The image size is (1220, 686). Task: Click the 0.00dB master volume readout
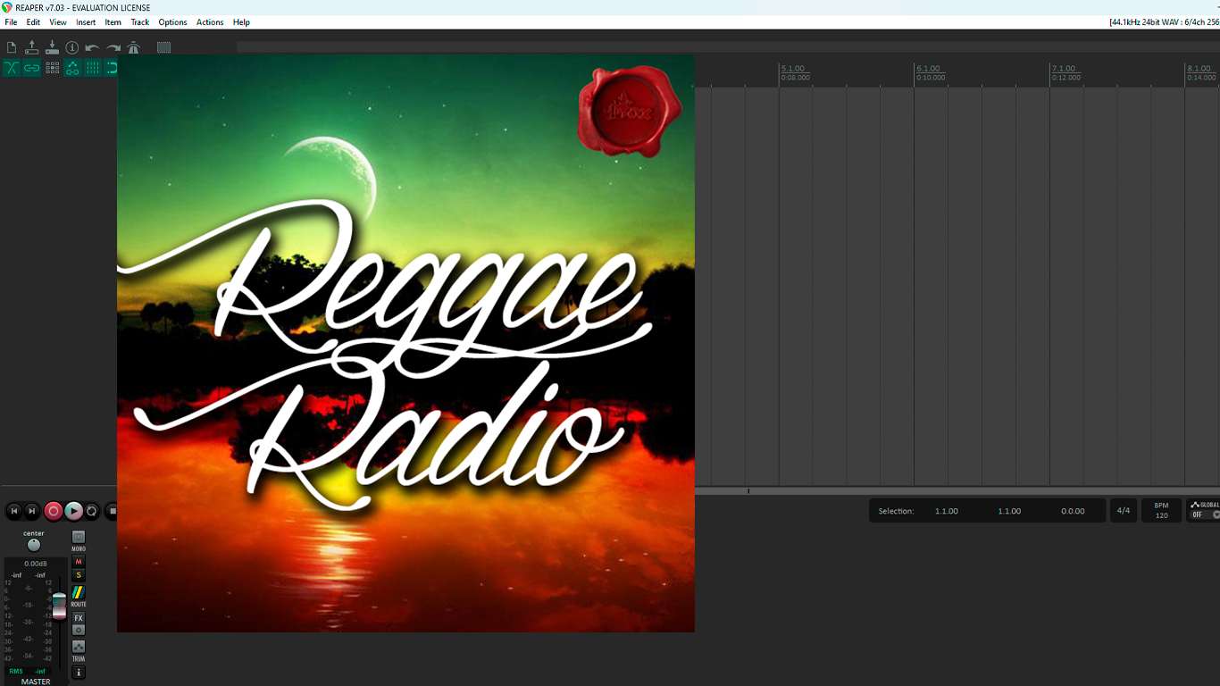point(36,564)
